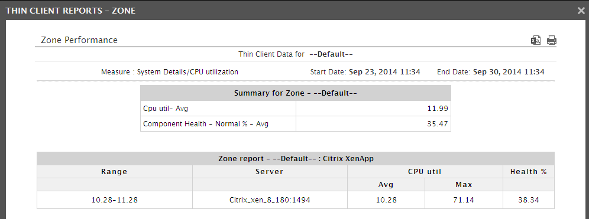Image resolution: width=589 pixels, height=219 pixels.
Task: Select the 38.34 health value
Action: pos(529,200)
